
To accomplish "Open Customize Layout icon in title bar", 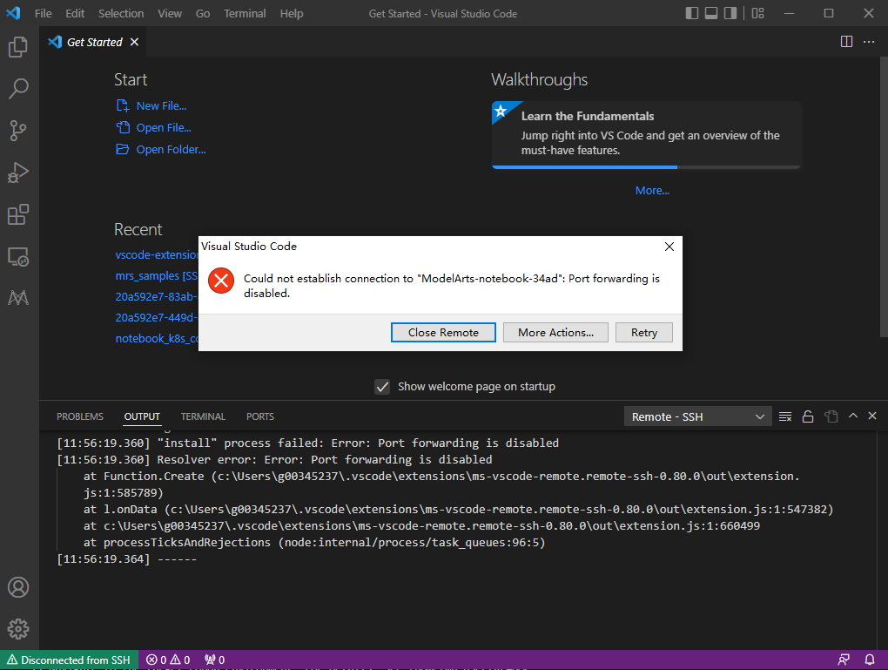I will [x=757, y=13].
